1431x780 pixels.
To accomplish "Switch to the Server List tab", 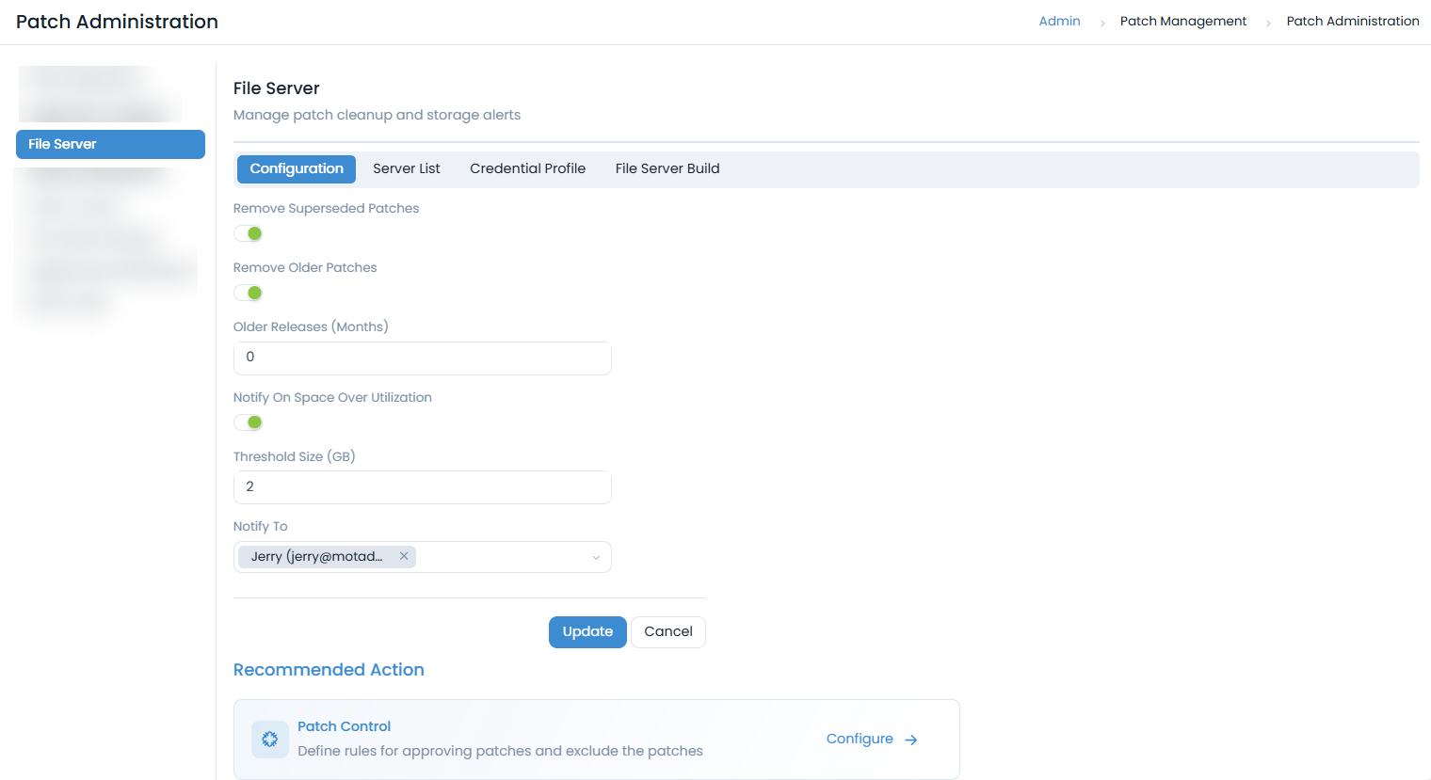I will pyautogui.click(x=406, y=169).
